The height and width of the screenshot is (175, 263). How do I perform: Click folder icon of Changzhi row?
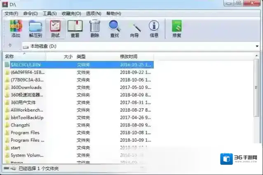point(7,125)
